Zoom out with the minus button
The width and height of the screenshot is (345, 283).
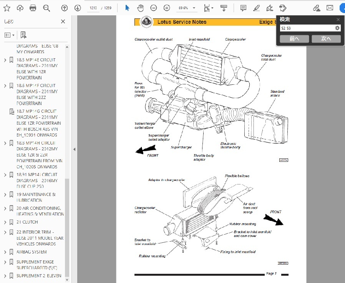[154, 8]
